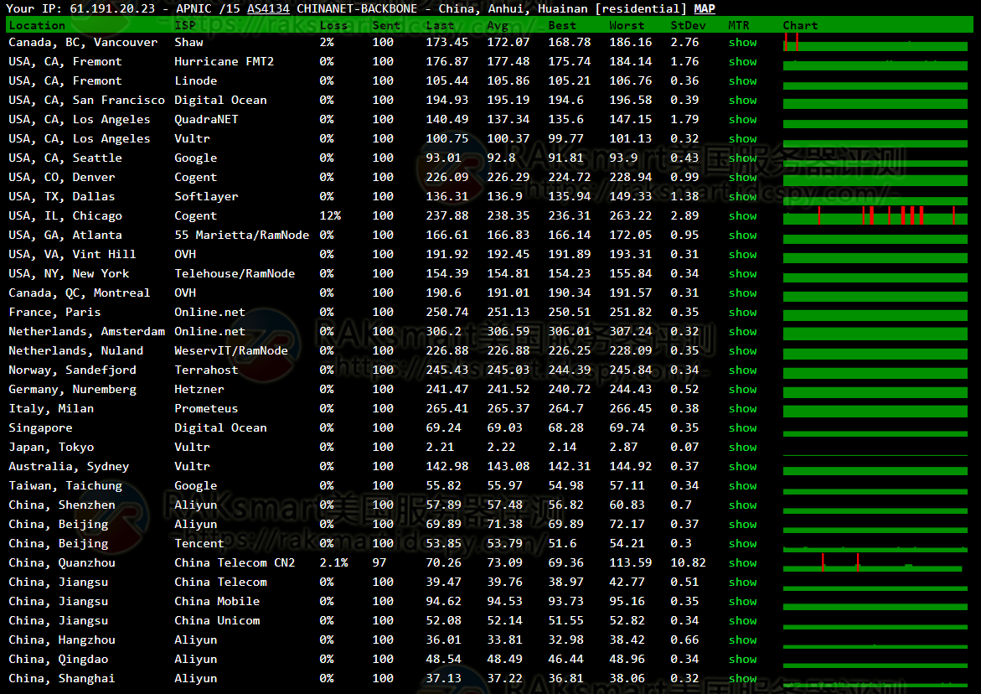Show MTR for Seattle Google row

point(742,158)
